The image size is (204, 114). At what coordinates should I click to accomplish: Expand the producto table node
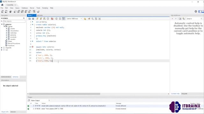pos(6,37)
